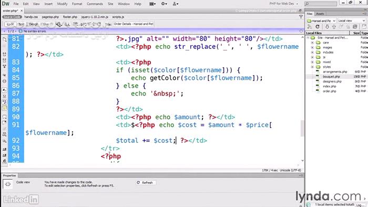Click the search box at top right
Viewport: 368px width, 207px height.
321,4
